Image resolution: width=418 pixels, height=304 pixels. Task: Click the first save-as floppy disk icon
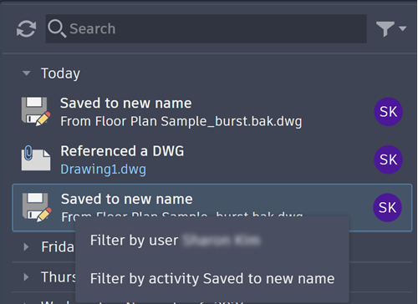tap(36, 111)
